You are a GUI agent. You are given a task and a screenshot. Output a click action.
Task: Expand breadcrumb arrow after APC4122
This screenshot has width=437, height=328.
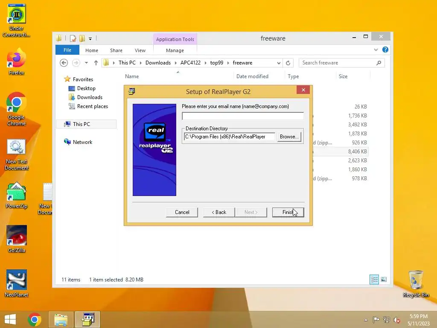(x=205, y=63)
